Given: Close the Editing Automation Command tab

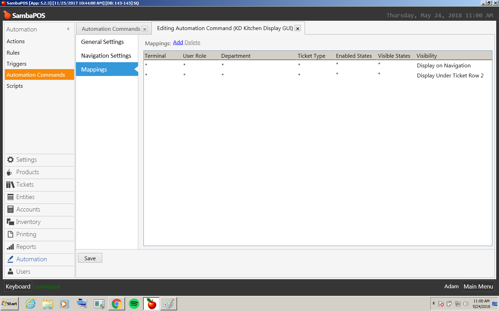Looking at the screenshot, I should coord(298,29).
